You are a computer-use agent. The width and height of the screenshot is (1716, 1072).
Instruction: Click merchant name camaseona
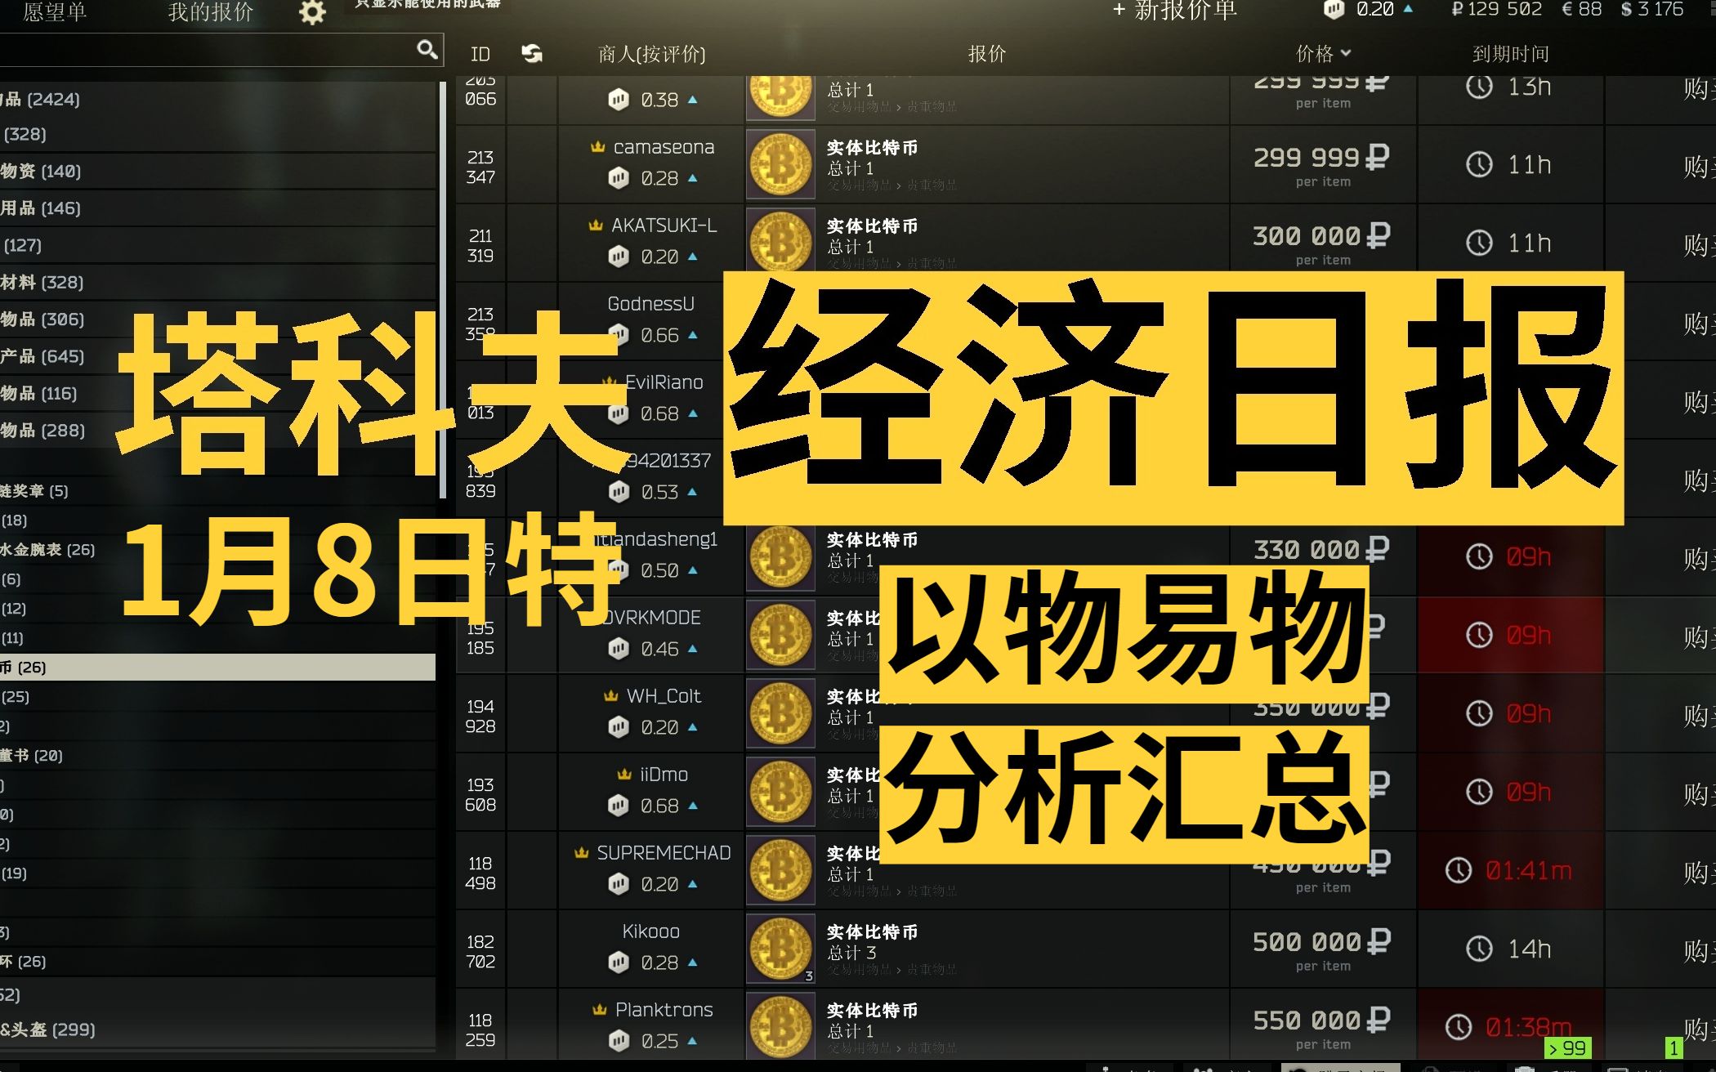(x=664, y=147)
